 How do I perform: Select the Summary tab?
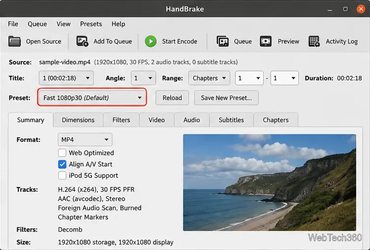pyautogui.click(x=31, y=120)
